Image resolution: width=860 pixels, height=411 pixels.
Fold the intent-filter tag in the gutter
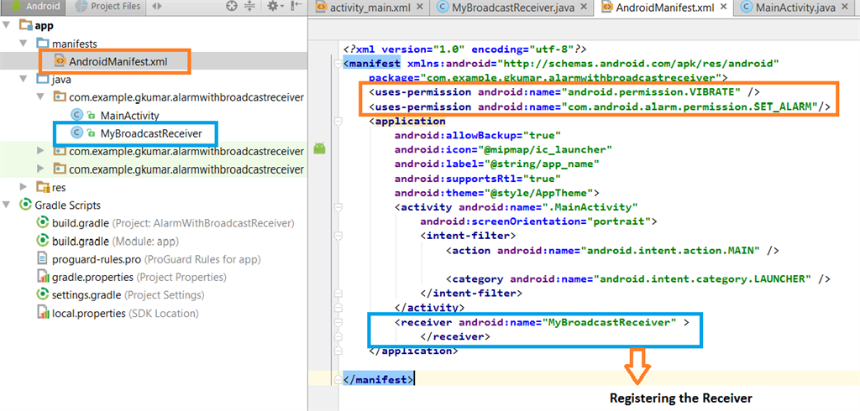(338, 236)
